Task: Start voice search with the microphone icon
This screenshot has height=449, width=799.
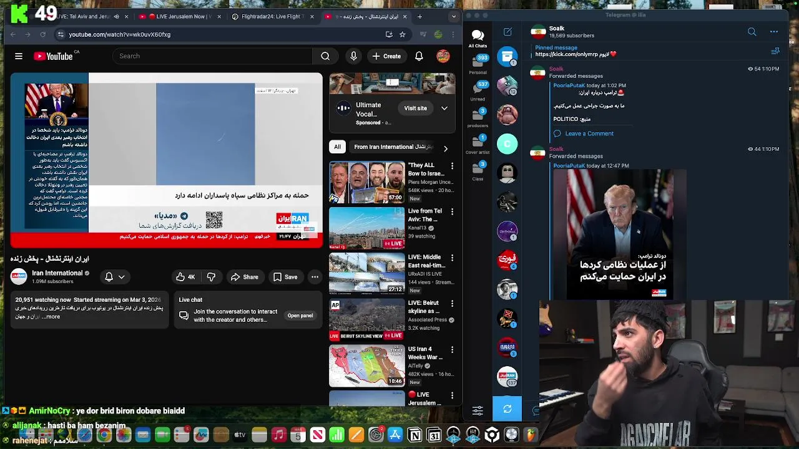Action: [354, 56]
